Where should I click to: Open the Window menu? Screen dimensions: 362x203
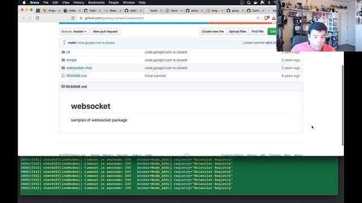pos(128,2)
